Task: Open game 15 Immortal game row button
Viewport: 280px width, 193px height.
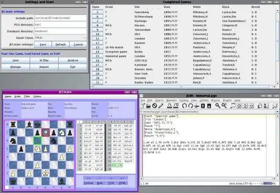Action: coord(98,56)
